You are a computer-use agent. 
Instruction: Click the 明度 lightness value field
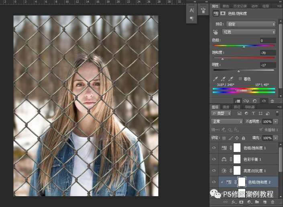267,65
